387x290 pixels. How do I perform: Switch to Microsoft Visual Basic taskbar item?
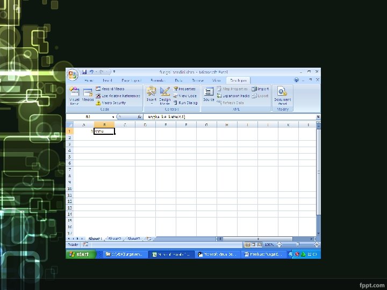pos(218,254)
